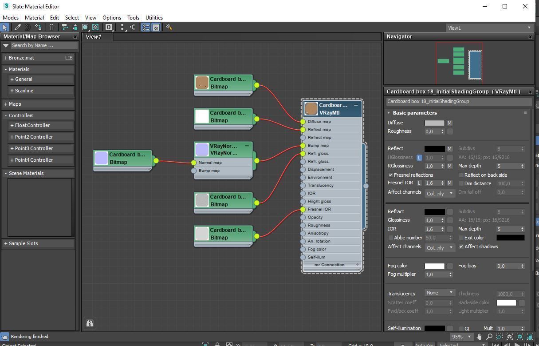Toggle Dim distance checkbox
This screenshot has height=346, width=539.
(461, 183)
